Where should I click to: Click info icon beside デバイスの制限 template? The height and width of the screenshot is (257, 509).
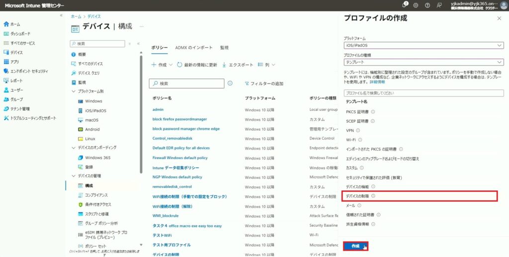coord(373,196)
